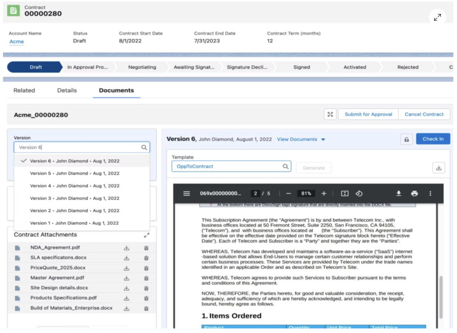The height and width of the screenshot is (333, 457).
Task: Open the PDF viewer more options menu
Action: pyautogui.click(x=430, y=193)
